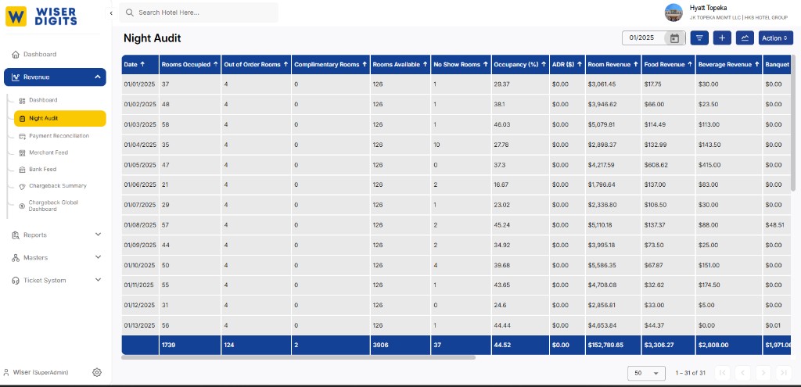Sort by Complimentary Rooms arrow
The width and height of the screenshot is (801, 387).
(365, 64)
